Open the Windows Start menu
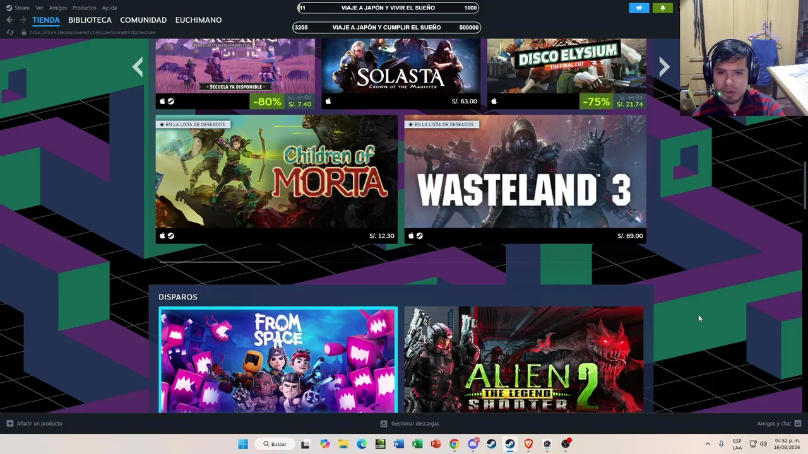Viewport: 808px width, 454px height. point(243,444)
